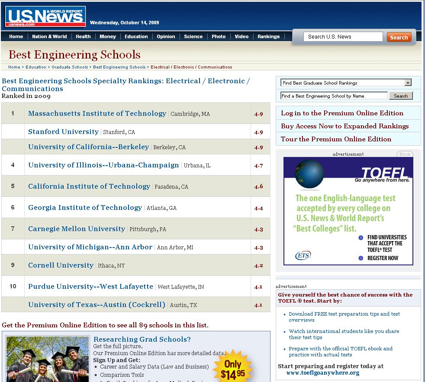
Task: Open the Carnegie Mellon University link
Action: (77, 229)
